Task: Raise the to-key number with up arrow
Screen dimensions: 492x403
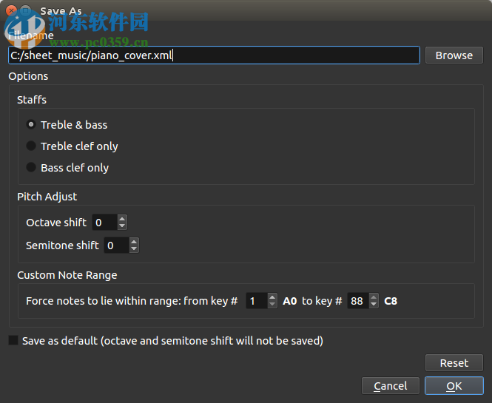Action: coord(374,297)
